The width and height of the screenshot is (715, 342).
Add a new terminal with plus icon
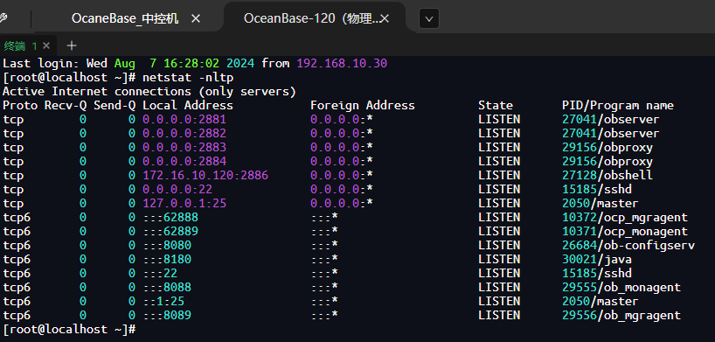pos(71,45)
